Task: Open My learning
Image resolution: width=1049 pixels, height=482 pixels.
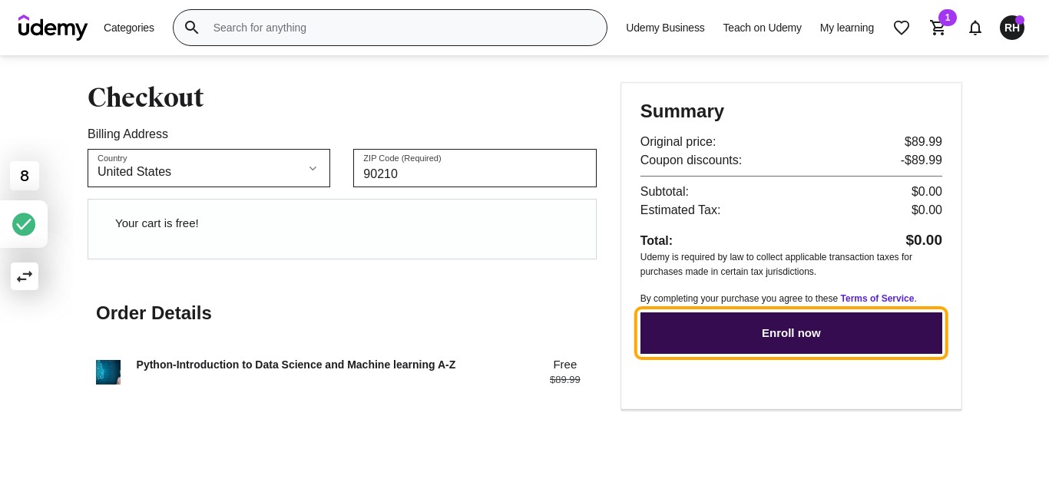Action: coord(847,28)
